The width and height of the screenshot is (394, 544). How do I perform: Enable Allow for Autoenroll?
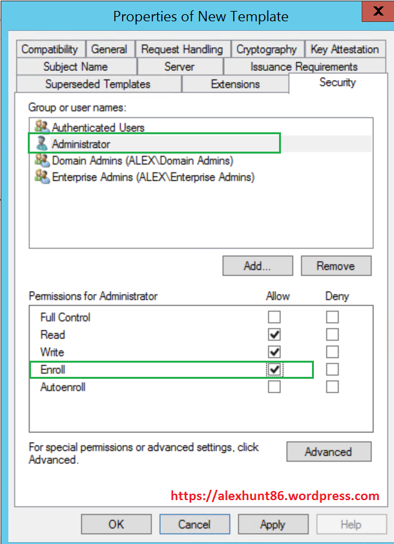pos(275,387)
